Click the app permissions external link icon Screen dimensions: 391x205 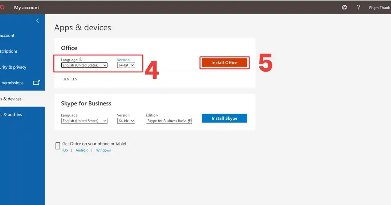pos(36,83)
